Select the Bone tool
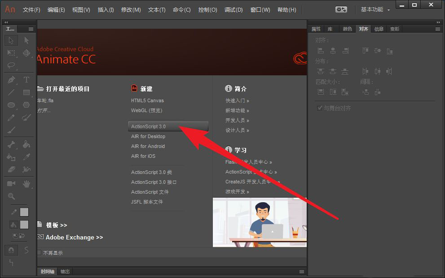 click(11, 144)
